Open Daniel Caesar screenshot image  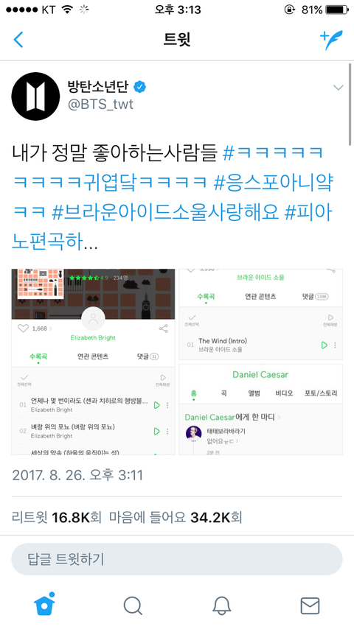pos(260,410)
